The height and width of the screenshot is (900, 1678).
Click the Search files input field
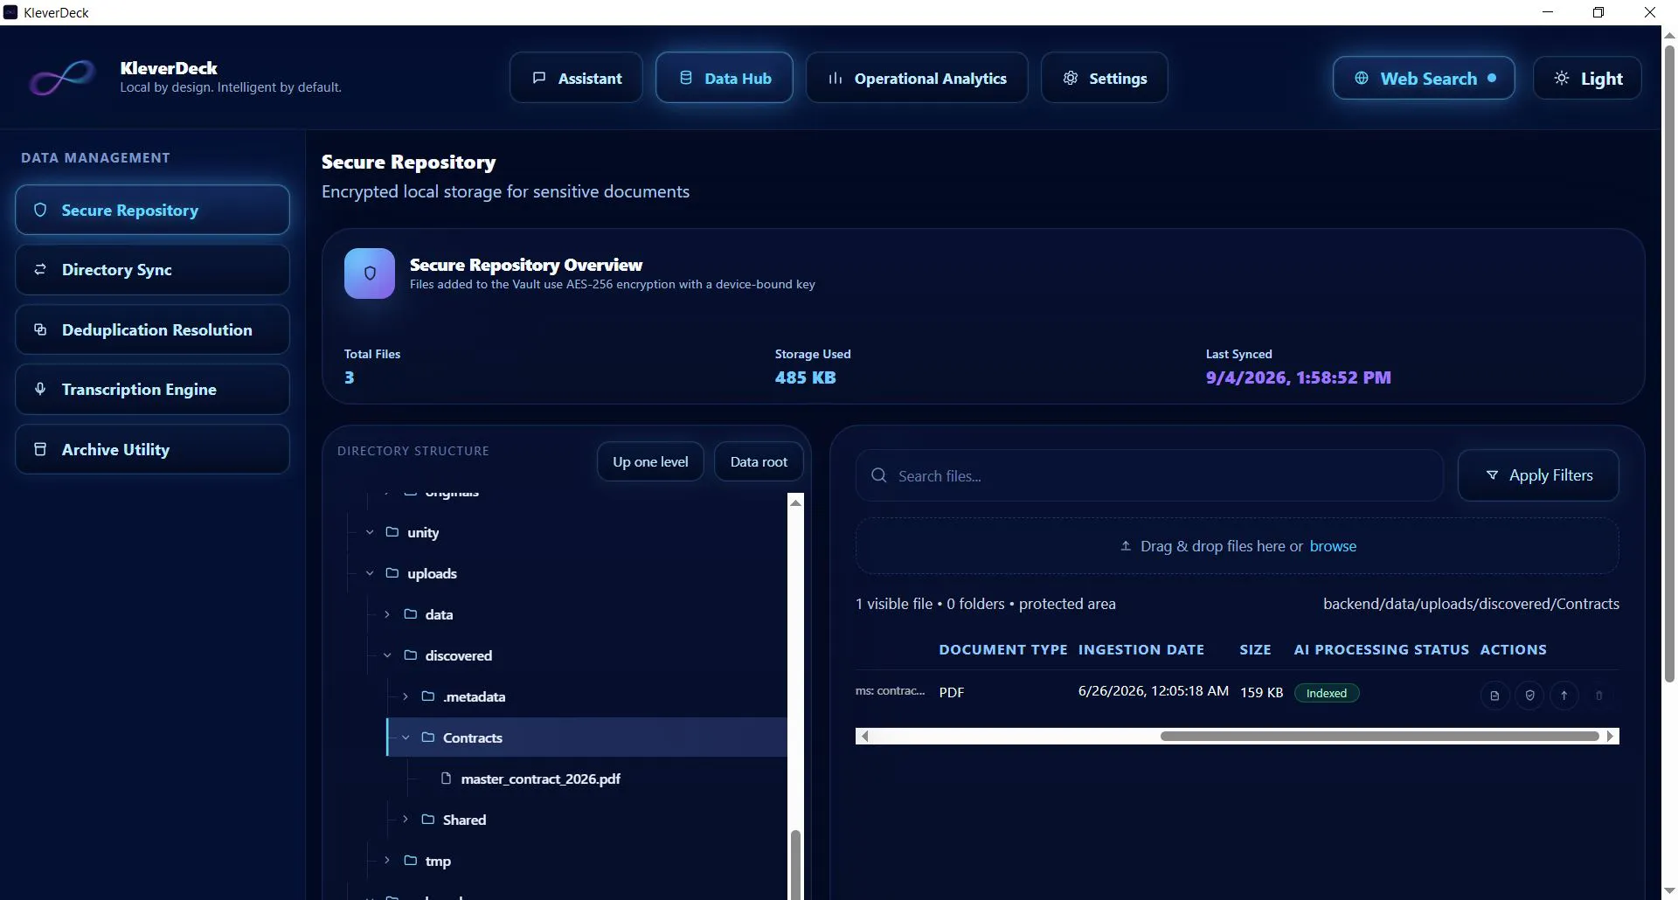pos(1149,475)
